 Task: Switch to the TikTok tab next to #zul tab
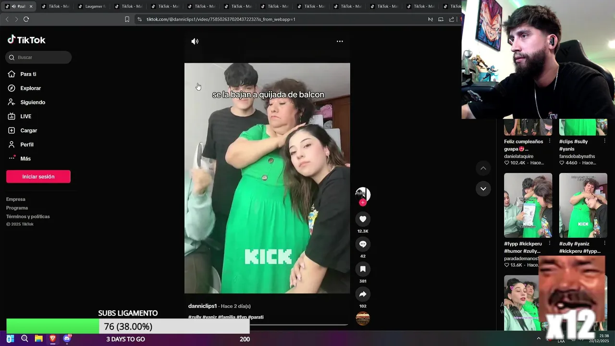point(55,6)
